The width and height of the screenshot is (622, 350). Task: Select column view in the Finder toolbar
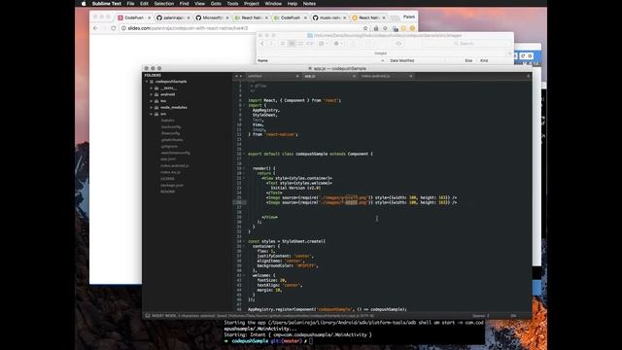tap(300, 43)
